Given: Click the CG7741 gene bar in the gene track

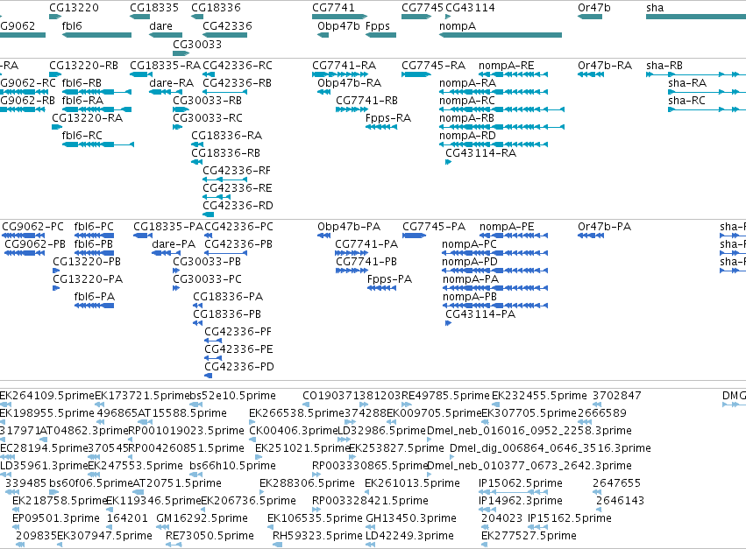Looking at the screenshot, I should coord(340,17).
